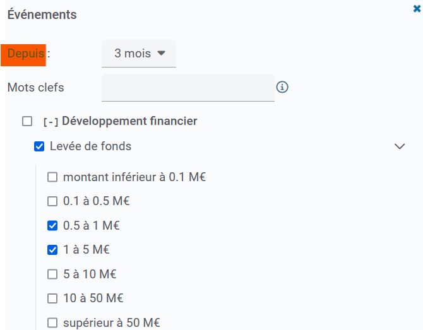Uncheck the '0.5 à 1 M€' option
This screenshot has height=330, width=423.
click(x=52, y=226)
